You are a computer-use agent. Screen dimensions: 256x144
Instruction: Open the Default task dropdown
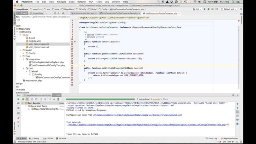coord(229,9)
